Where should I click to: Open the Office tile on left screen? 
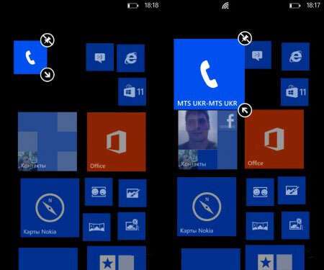pyautogui.click(x=117, y=142)
